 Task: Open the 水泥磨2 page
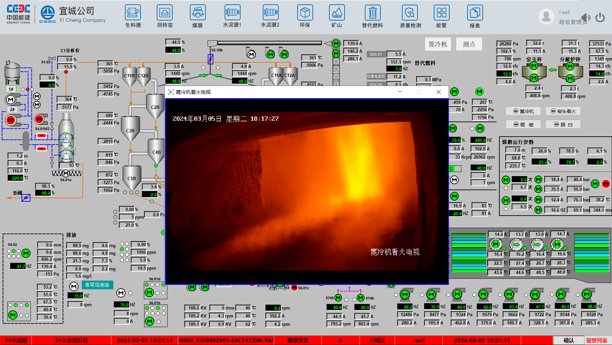click(x=270, y=16)
